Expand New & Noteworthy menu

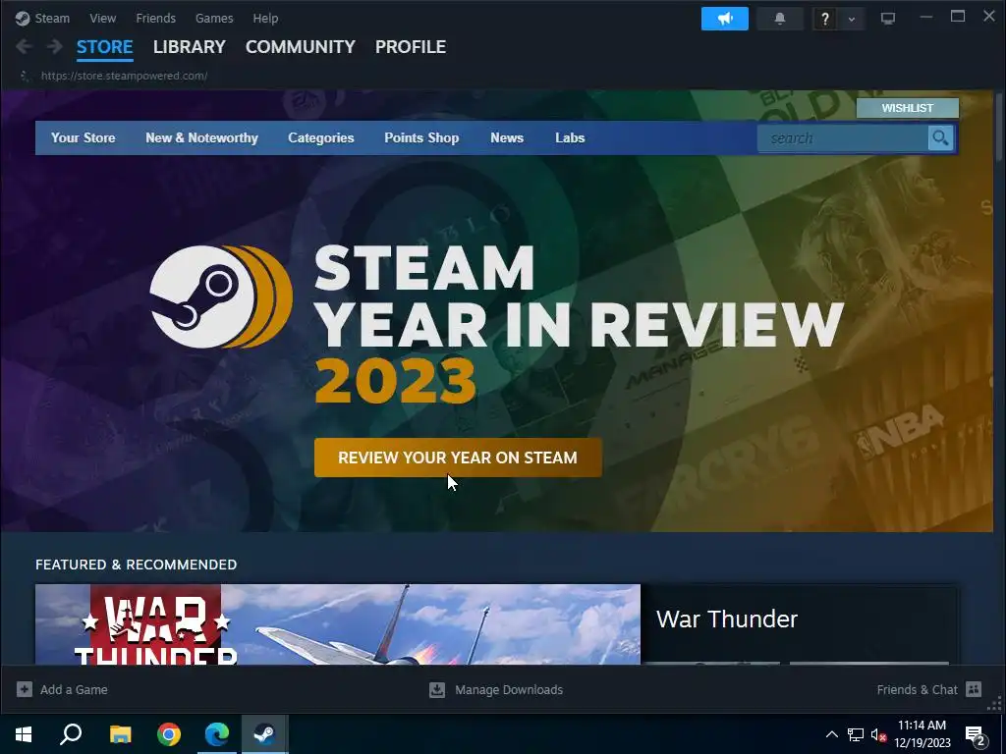click(201, 137)
